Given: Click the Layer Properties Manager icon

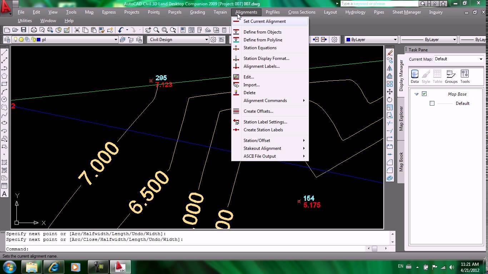Looking at the screenshot, I should pyautogui.click(x=8, y=39).
